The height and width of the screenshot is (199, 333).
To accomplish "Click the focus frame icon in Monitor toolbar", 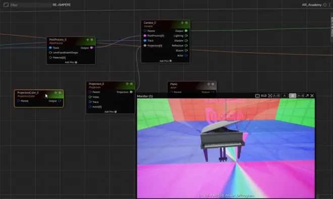I will coord(270,96).
